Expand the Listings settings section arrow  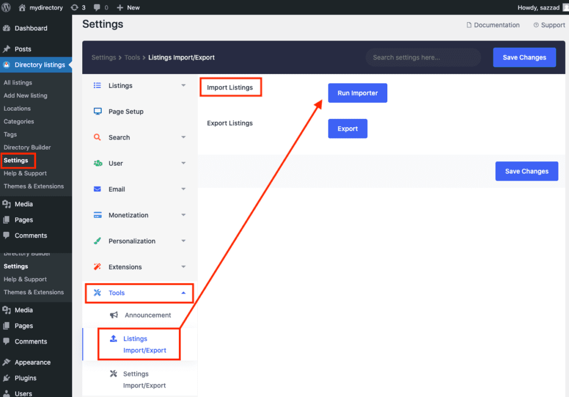[183, 86]
